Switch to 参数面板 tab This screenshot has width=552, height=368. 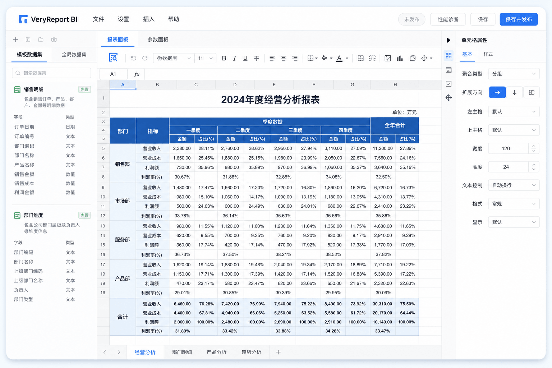(158, 40)
